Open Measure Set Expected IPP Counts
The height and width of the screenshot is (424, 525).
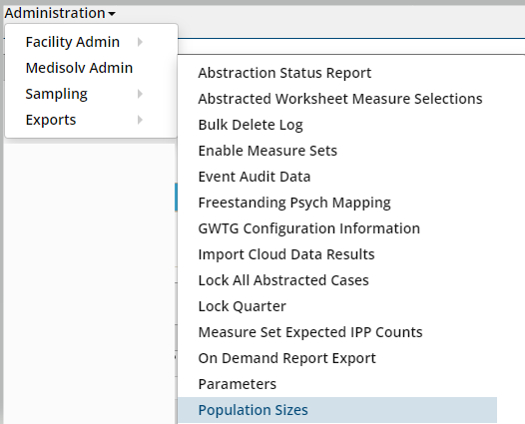[x=310, y=332]
